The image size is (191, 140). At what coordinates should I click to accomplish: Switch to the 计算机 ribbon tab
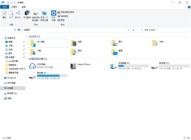tap(14, 7)
